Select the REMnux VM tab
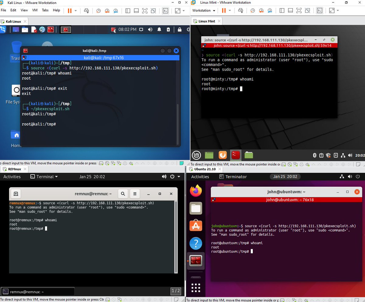Image resolution: width=365 pixels, height=302 pixels. [x=14, y=169]
